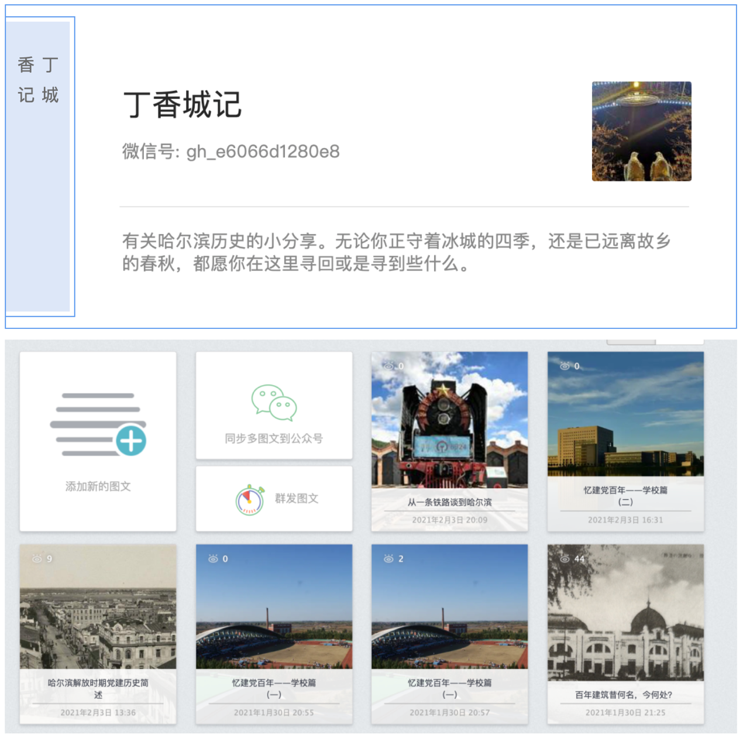Click the stopwatch icon for mass sending

pos(250,500)
